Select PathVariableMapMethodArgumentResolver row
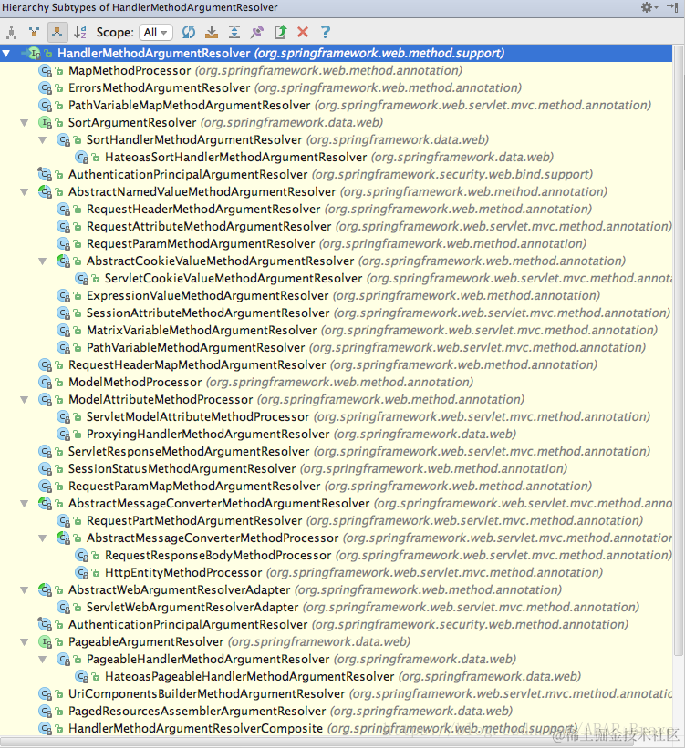This screenshot has height=748, width=685. pos(337,106)
